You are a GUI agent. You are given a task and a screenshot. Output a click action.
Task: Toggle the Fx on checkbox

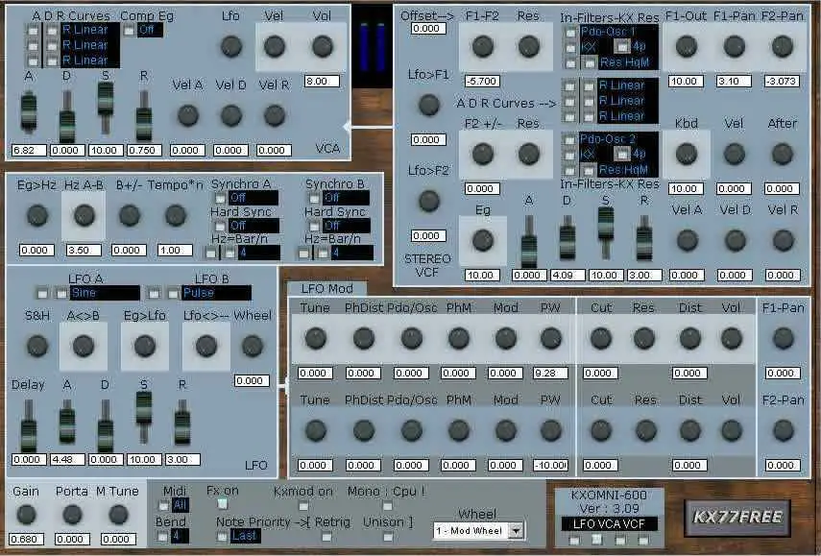tap(223, 503)
